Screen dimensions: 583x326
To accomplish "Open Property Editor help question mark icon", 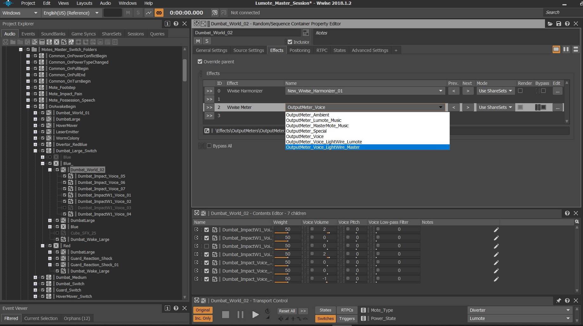I will click(567, 24).
